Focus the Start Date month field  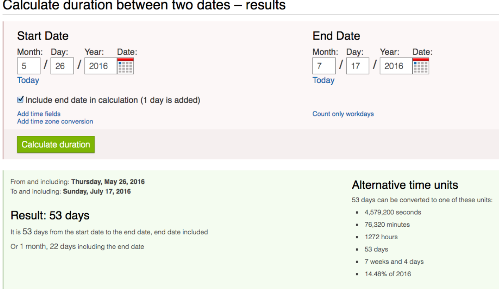[x=28, y=66]
